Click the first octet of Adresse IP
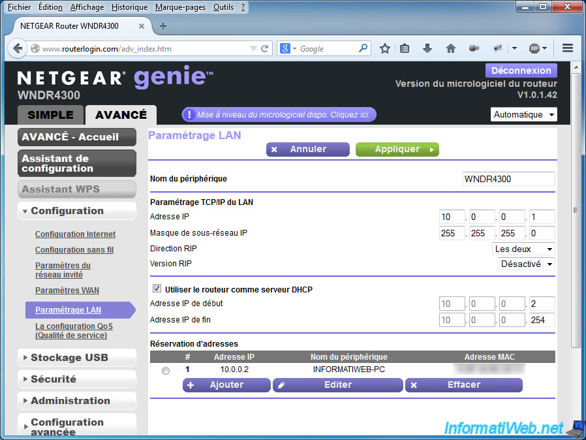Viewport: 586px width, 440px height. (452, 217)
